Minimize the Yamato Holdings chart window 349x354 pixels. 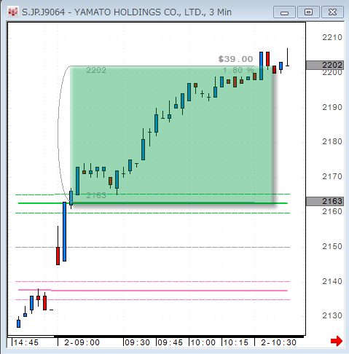tap(284, 12)
